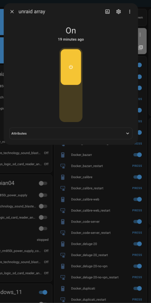
Task: Toggle the Docker_duplicati switch
Action: click(x=138, y=288)
